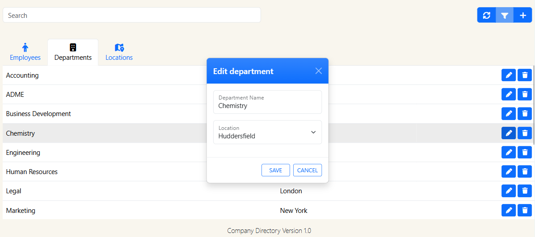The height and width of the screenshot is (237, 535).
Task: Edit Business Development with pencil icon
Action: coord(509,114)
